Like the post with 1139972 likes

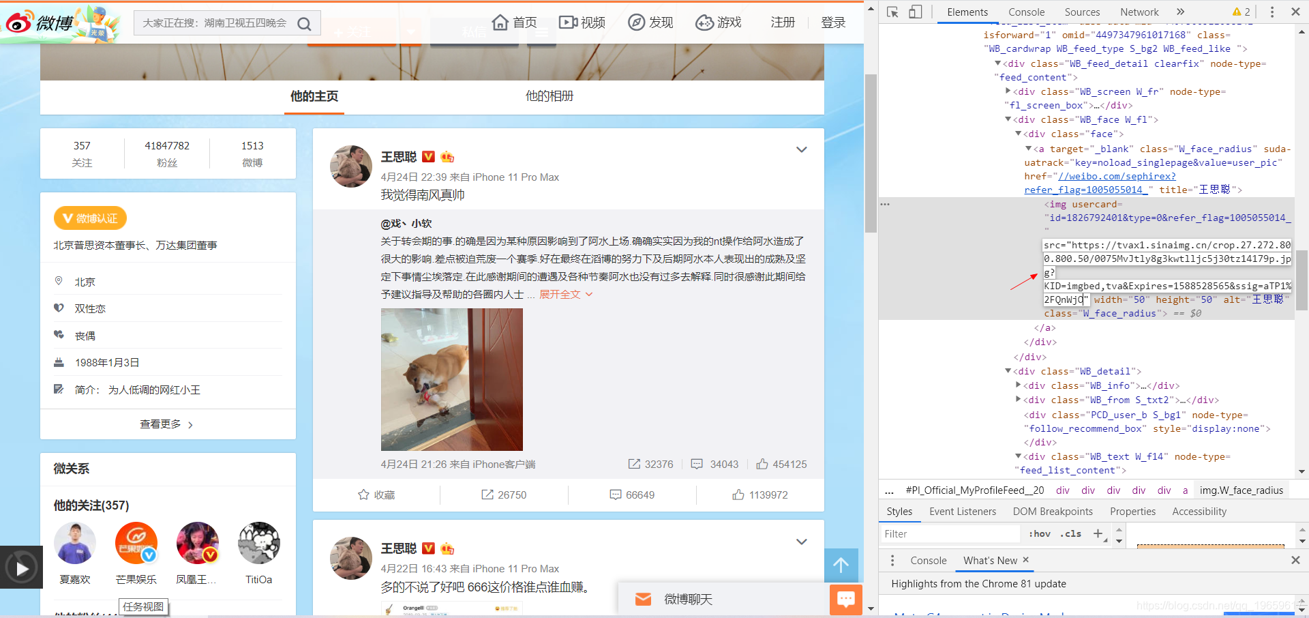pyautogui.click(x=759, y=495)
